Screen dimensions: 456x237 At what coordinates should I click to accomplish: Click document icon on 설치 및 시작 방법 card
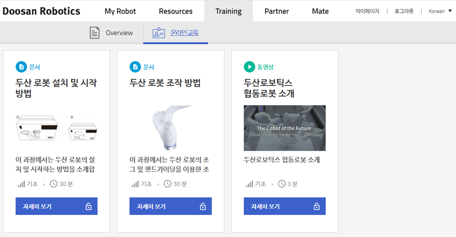pyautogui.click(x=21, y=67)
